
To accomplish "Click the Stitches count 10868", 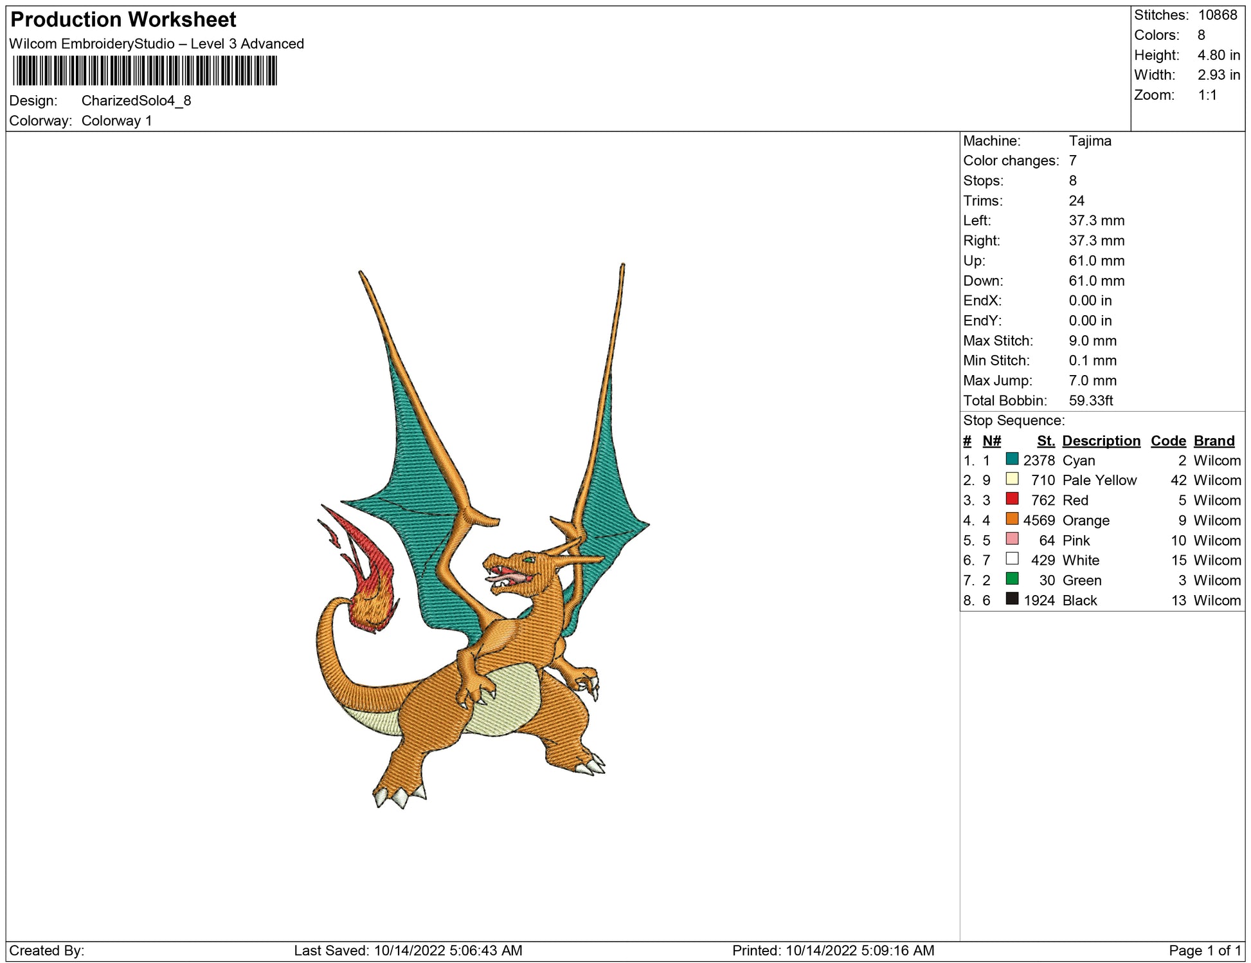I will coord(1217,15).
